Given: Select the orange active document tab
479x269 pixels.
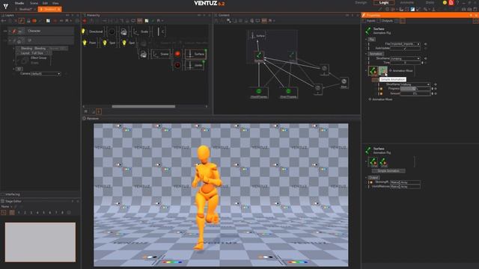Looking at the screenshot, I should click(x=50, y=10).
